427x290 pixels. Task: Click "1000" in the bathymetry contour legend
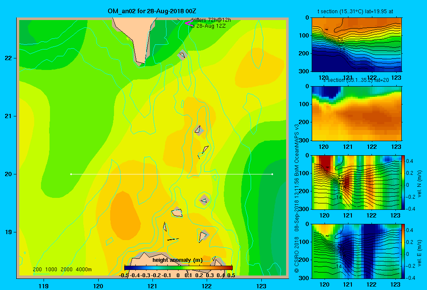[x=51, y=270]
